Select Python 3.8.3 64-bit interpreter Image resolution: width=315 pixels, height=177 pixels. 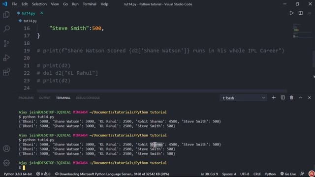(18, 174)
